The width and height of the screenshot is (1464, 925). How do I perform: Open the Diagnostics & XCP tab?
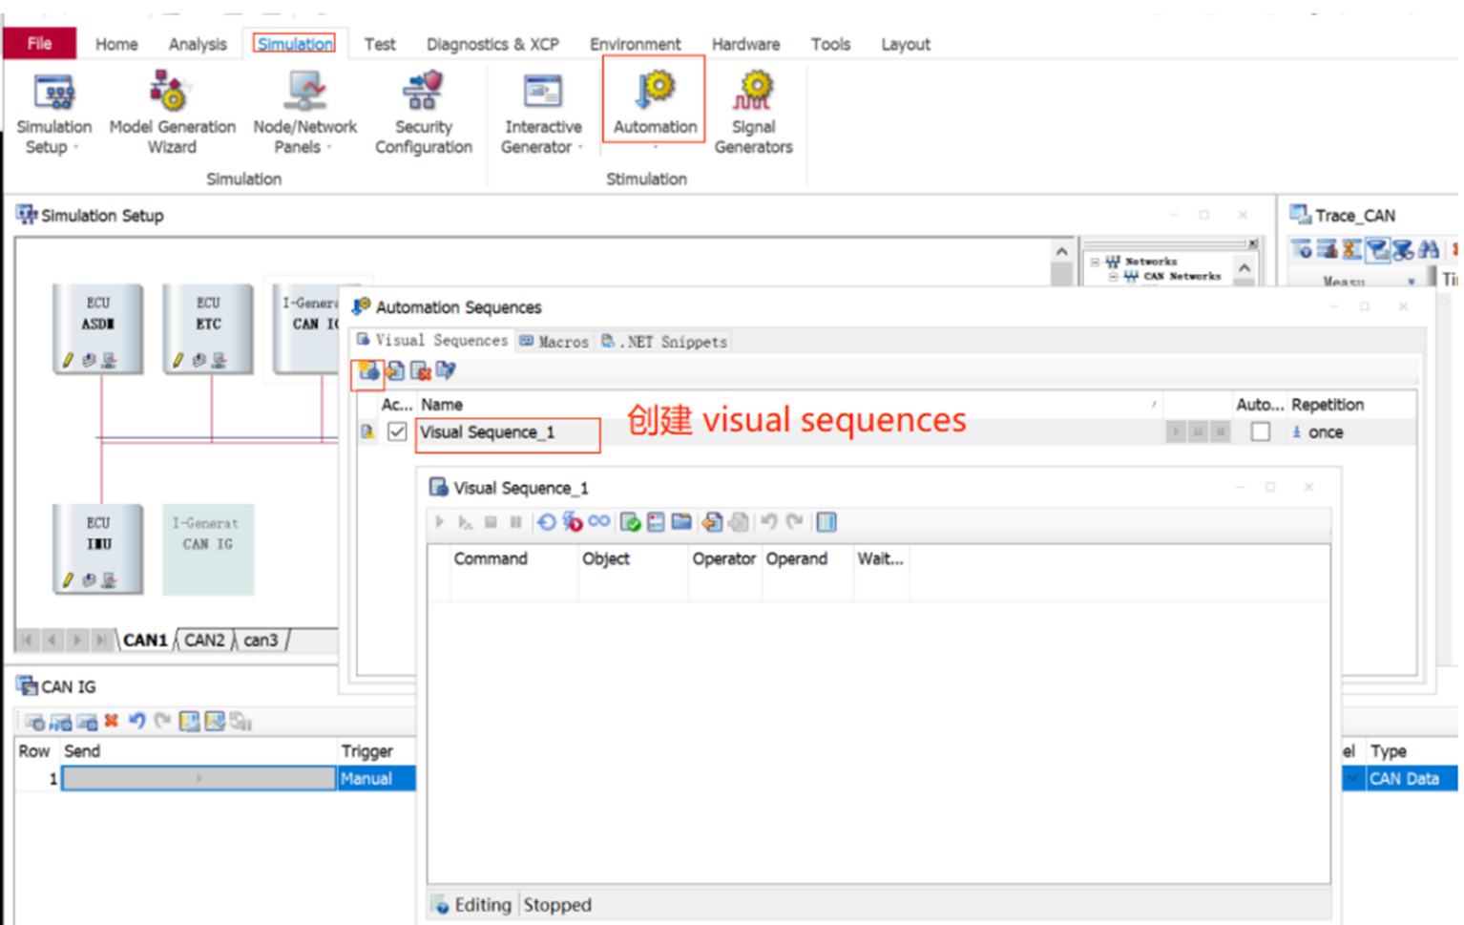click(492, 44)
